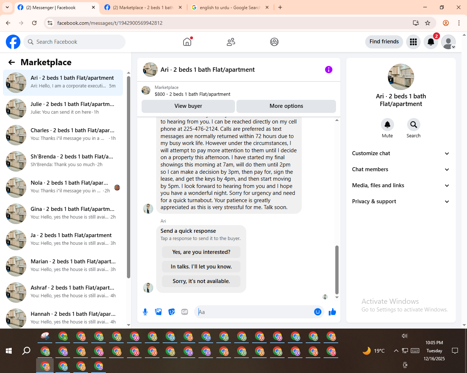Open Hannah's conversation in the list
Viewport: 467px width, 373px height.
(63, 318)
